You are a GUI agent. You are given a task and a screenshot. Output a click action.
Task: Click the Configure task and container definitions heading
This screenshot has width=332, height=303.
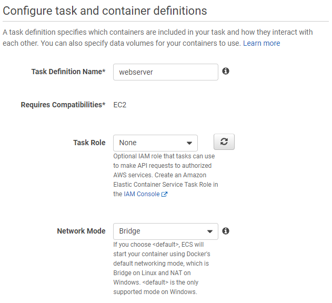(x=105, y=11)
